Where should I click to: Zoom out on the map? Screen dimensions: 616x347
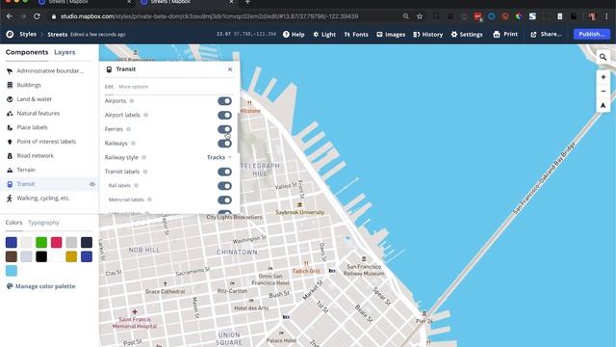point(603,92)
